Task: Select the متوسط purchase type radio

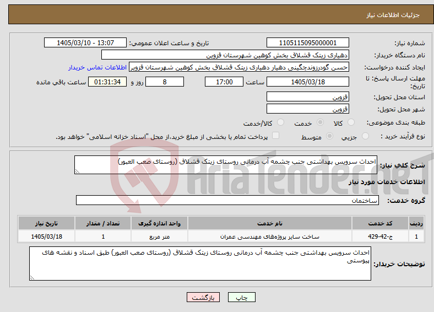Action: pos(329,136)
